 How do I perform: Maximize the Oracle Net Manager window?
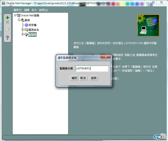(153, 2)
